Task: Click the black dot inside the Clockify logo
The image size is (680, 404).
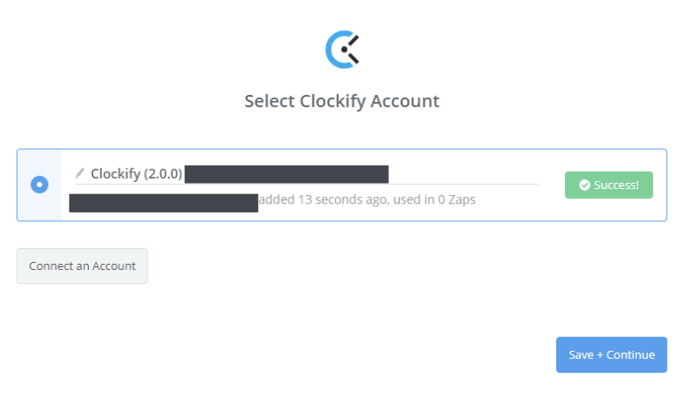Action: [x=343, y=50]
